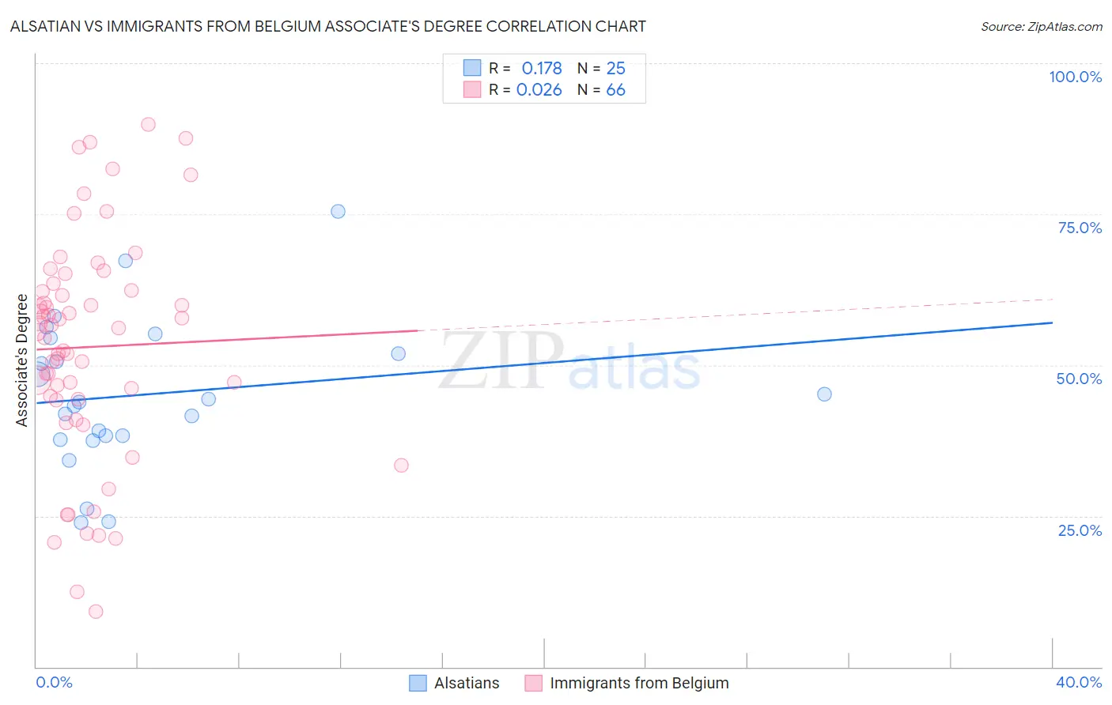Click the 0.0% x-axis label
The height and width of the screenshot is (705, 1112).
[x=54, y=682]
